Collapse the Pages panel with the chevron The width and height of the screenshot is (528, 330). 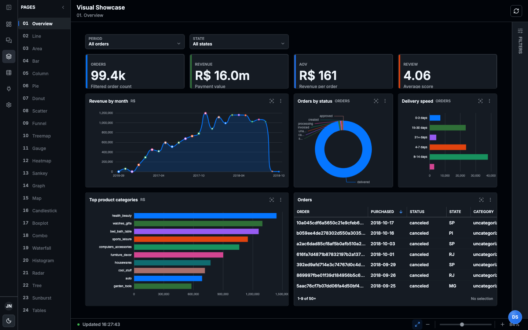click(x=63, y=7)
